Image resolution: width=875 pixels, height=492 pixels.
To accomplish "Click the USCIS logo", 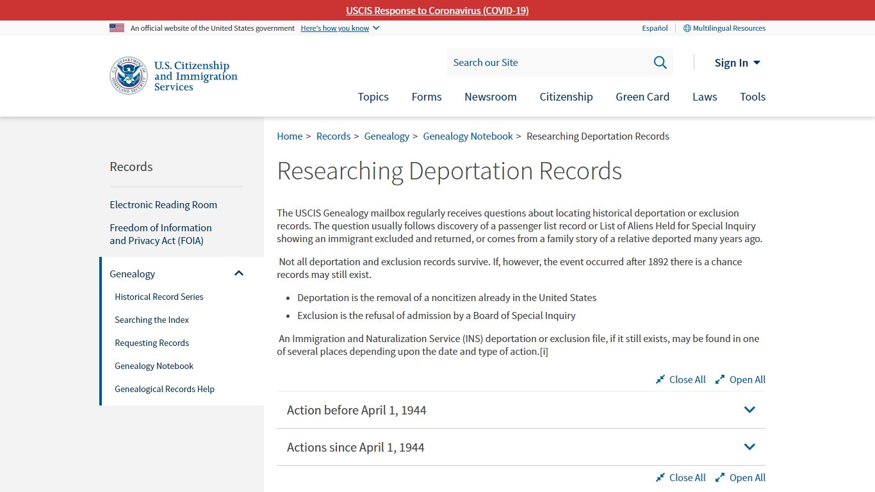I will click(174, 76).
